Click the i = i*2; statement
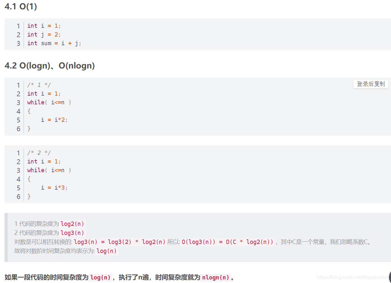The image size is (391, 283). 54,120
